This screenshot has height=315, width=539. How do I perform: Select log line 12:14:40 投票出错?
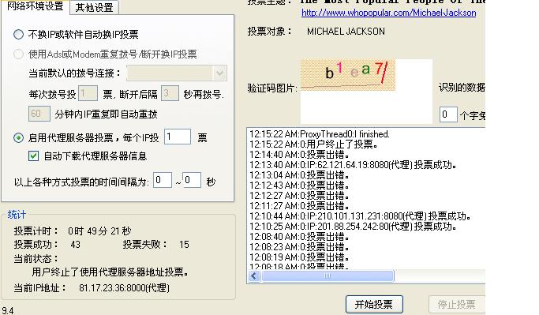coord(299,155)
